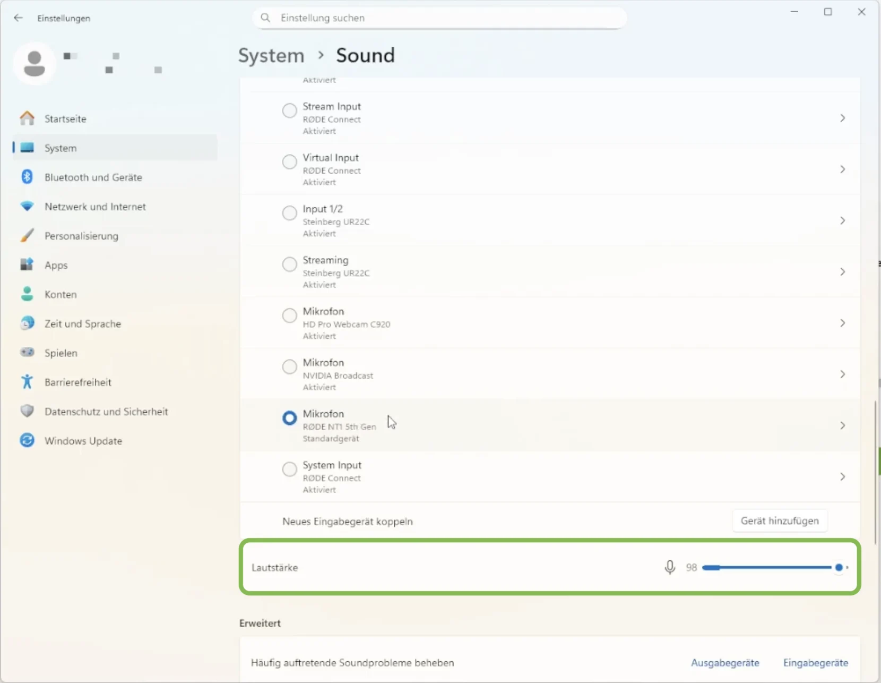Click the back arrow icon in Einstellungen

tap(19, 18)
